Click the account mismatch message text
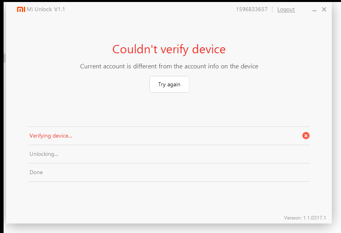Image resolution: width=341 pixels, height=233 pixels. (x=169, y=66)
